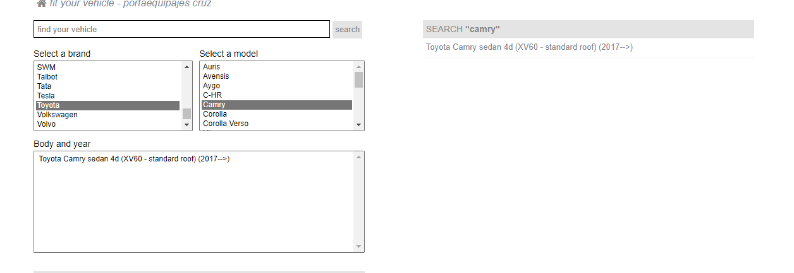
Task: Select Talbot in the brand list
Action: 107,77
